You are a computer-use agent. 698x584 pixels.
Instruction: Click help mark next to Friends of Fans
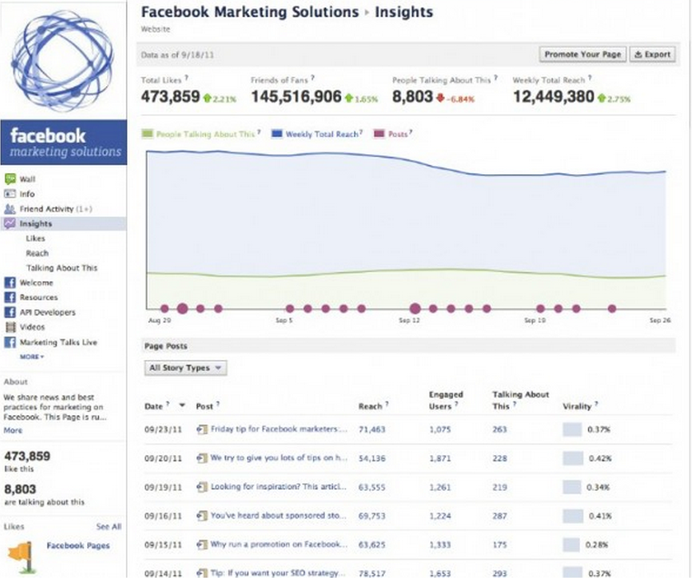315,79
